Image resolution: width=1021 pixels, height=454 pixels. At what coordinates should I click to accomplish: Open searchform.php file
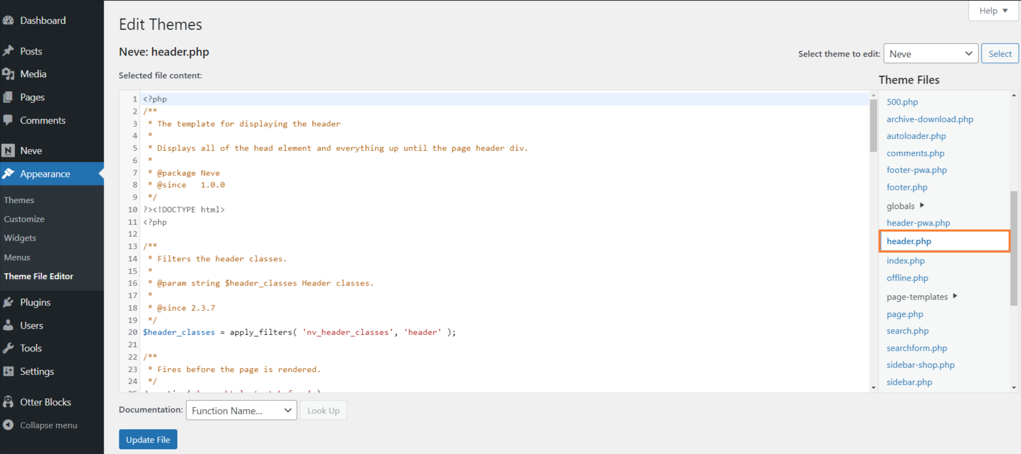coord(916,348)
